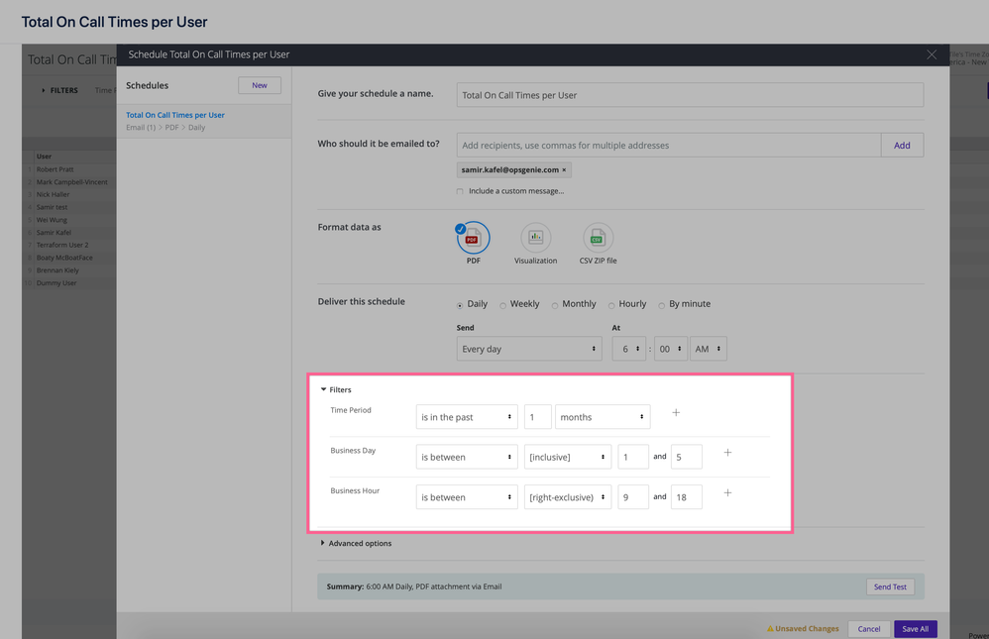This screenshot has width=989, height=639.
Task: Click the Cancel button
Action: [868, 629]
